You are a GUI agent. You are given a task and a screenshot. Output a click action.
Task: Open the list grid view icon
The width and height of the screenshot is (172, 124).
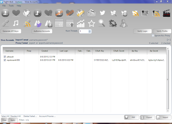(x=59, y=23)
